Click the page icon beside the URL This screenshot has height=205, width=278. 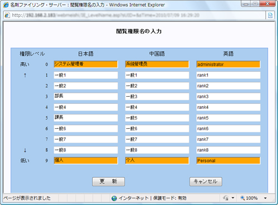click(x=7, y=15)
